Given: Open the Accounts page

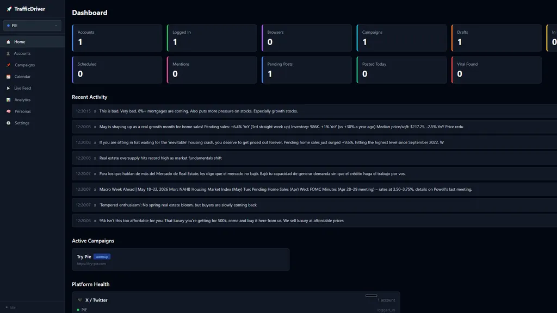Looking at the screenshot, I should pos(32,54).
